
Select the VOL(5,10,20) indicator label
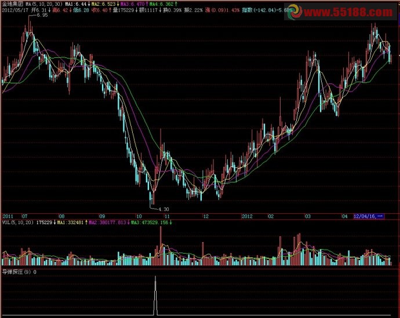click(x=17, y=222)
